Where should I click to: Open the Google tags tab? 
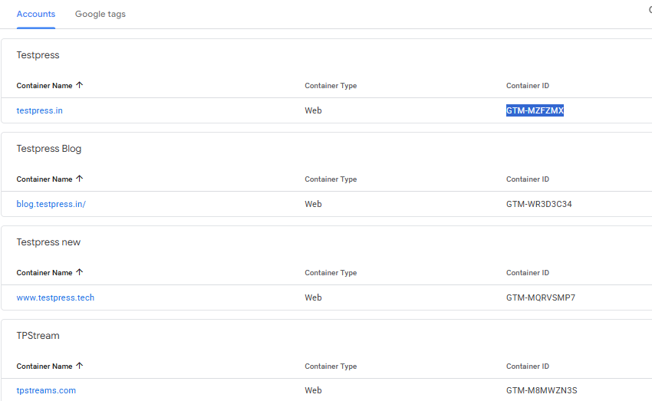click(100, 14)
